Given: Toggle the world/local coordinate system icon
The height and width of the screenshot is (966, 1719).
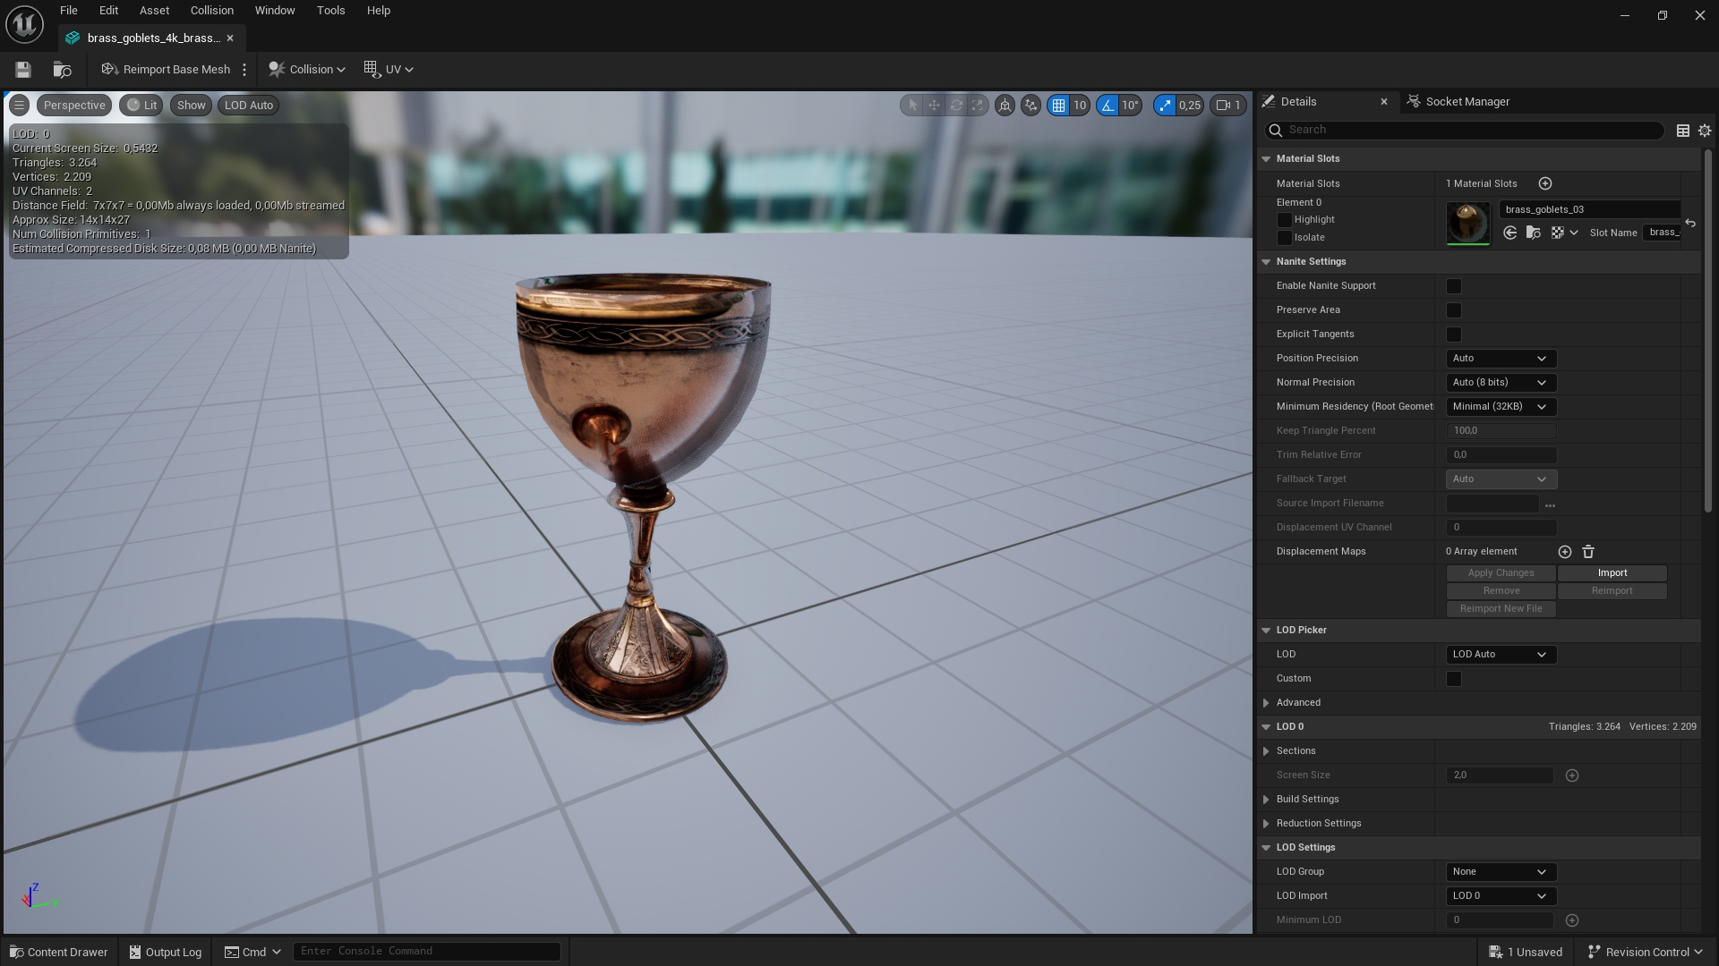Looking at the screenshot, I should tap(1005, 105).
